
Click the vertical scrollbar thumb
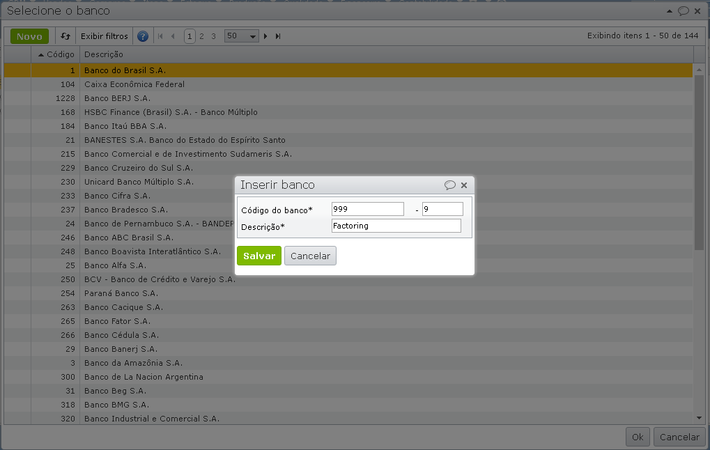[x=699, y=162]
